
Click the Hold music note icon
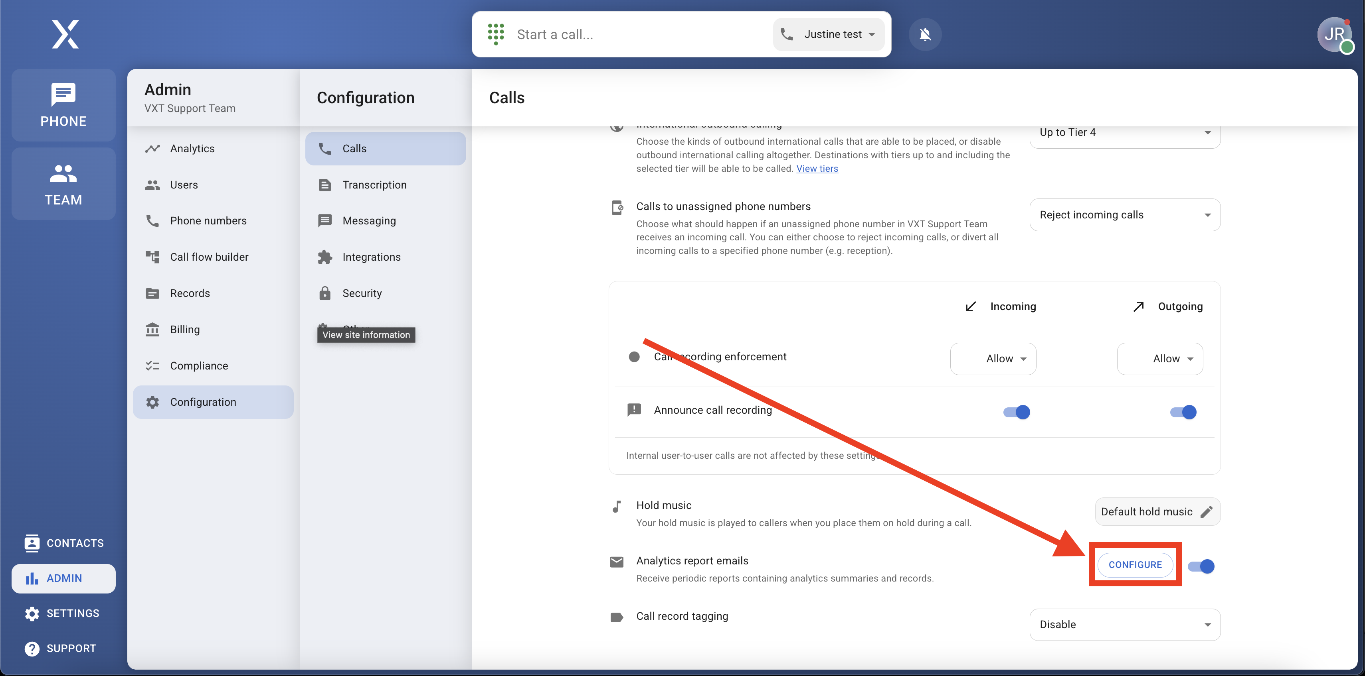(x=616, y=507)
